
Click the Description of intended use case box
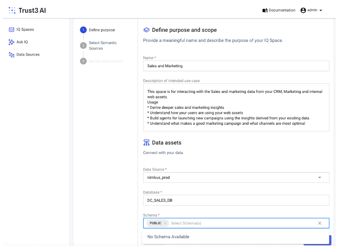pyautogui.click(x=236, y=107)
